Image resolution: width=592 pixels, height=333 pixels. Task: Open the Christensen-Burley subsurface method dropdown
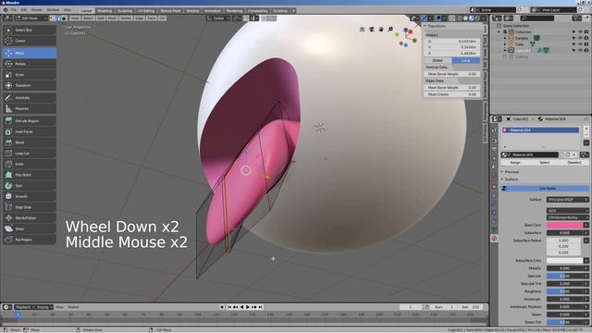(x=567, y=217)
